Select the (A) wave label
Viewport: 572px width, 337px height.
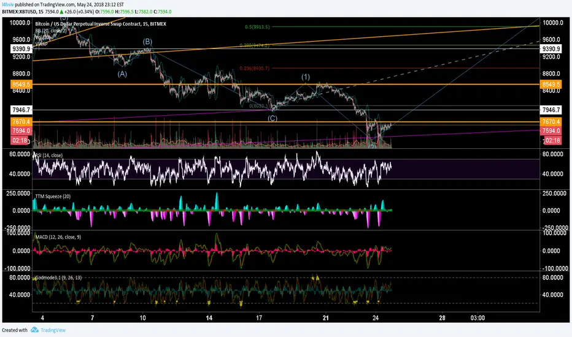122,74
